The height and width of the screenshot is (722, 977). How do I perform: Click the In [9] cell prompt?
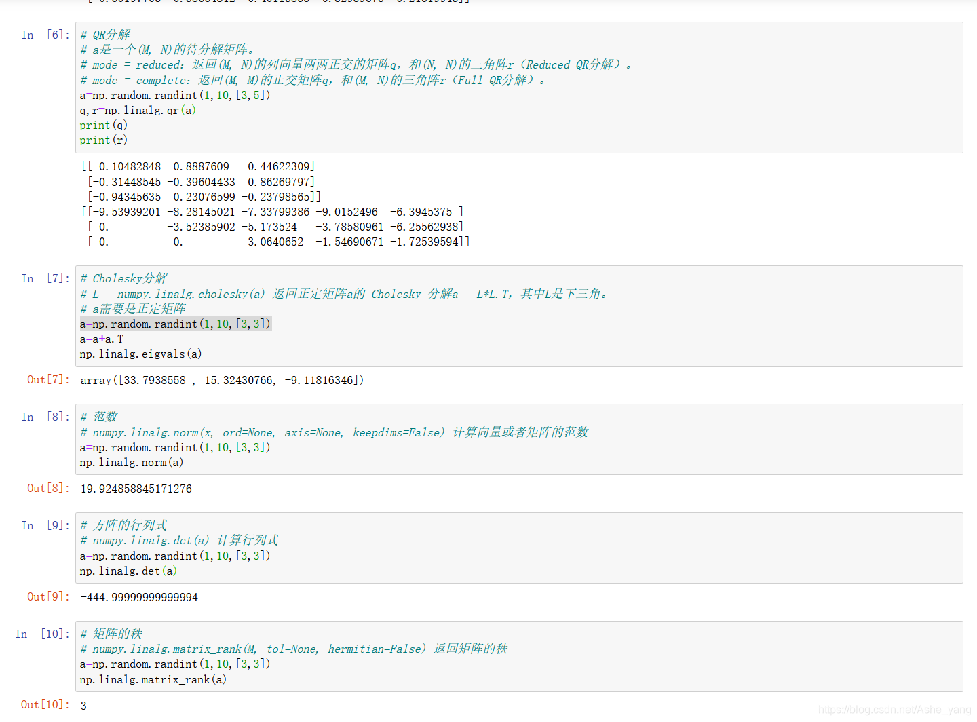[45, 525]
